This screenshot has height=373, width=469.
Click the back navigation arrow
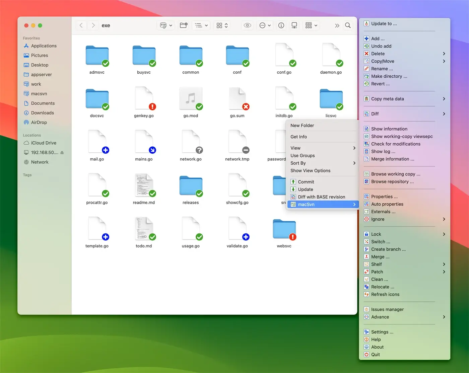[81, 25]
